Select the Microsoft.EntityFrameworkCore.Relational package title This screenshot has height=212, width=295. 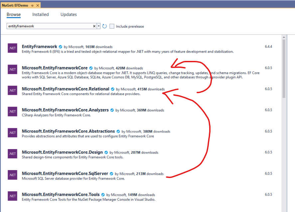coord(66,89)
